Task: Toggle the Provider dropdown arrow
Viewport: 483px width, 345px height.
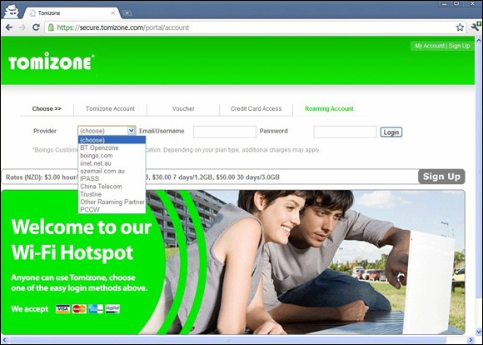Action: pyautogui.click(x=132, y=131)
